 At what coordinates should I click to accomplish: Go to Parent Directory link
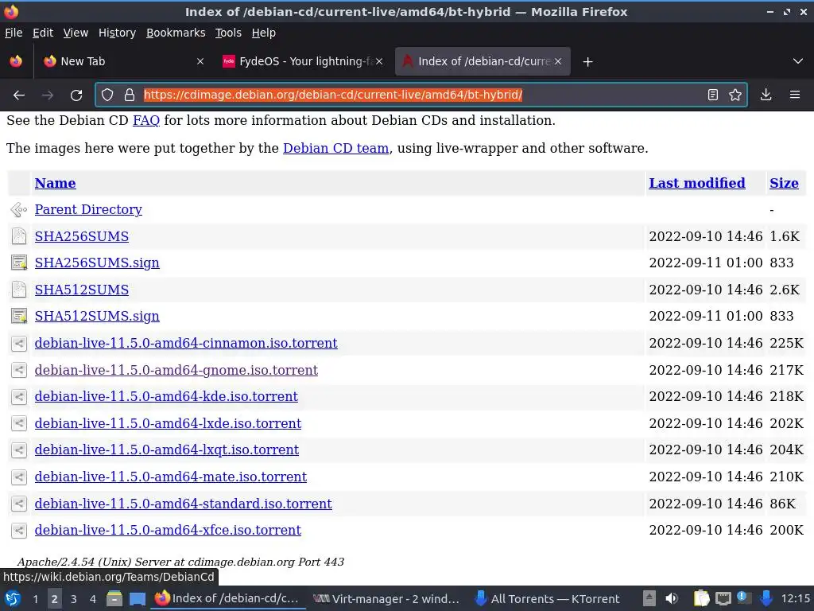(x=88, y=209)
